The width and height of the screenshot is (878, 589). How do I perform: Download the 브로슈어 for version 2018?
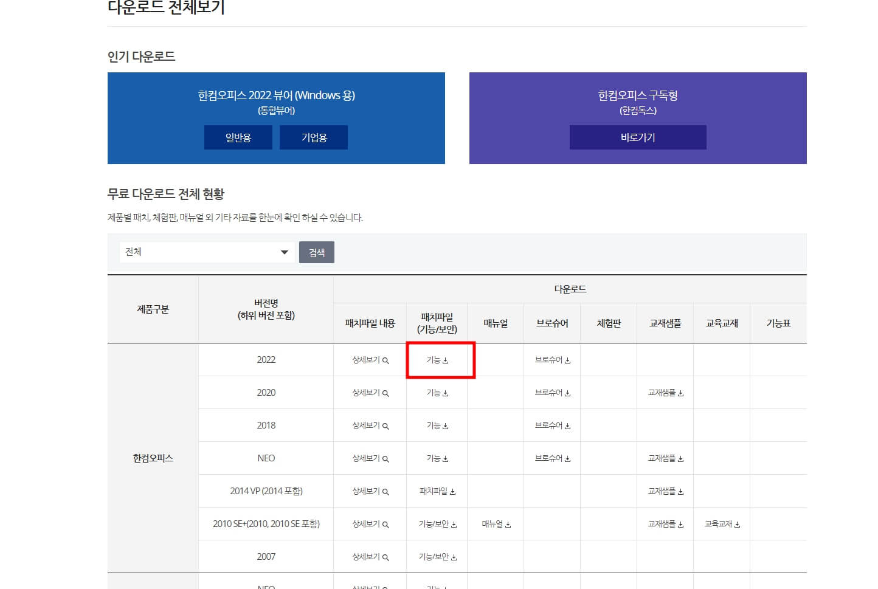[x=552, y=425]
